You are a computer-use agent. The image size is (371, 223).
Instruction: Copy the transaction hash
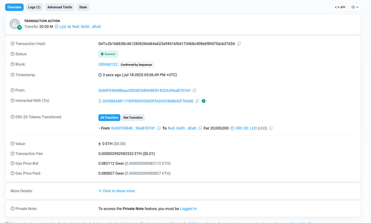(239, 44)
